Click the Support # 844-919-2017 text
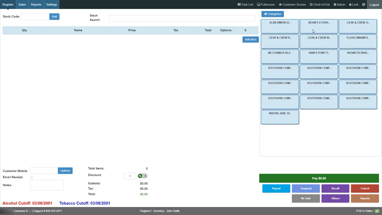The image size is (382, 215). [x=48, y=211]
